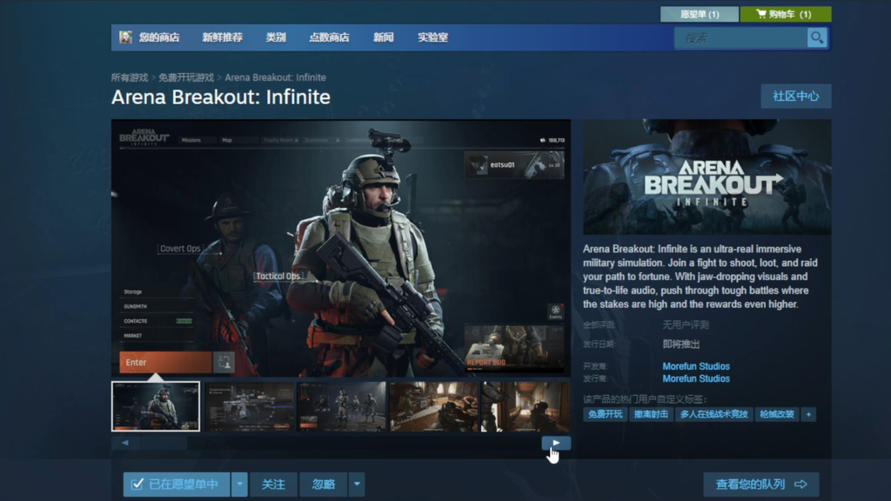
Task: Click the 无用户评测 review text
Action: (x=686, y=325)
